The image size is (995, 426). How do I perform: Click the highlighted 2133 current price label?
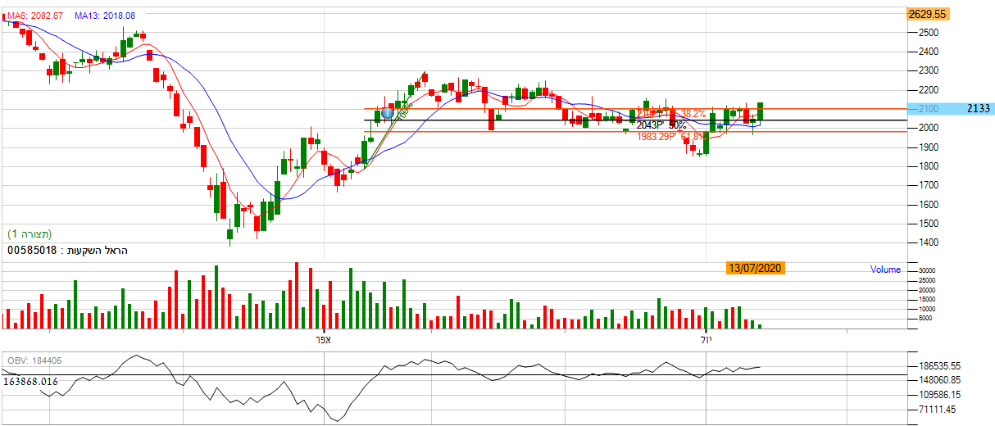point(978,108)
